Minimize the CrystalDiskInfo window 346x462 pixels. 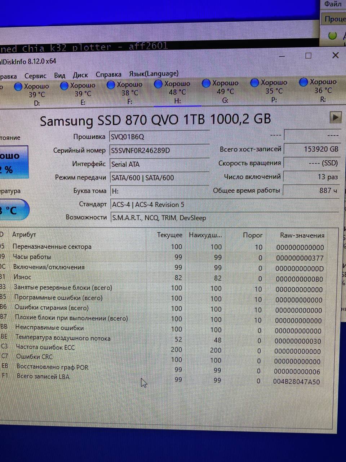[282, 56]
